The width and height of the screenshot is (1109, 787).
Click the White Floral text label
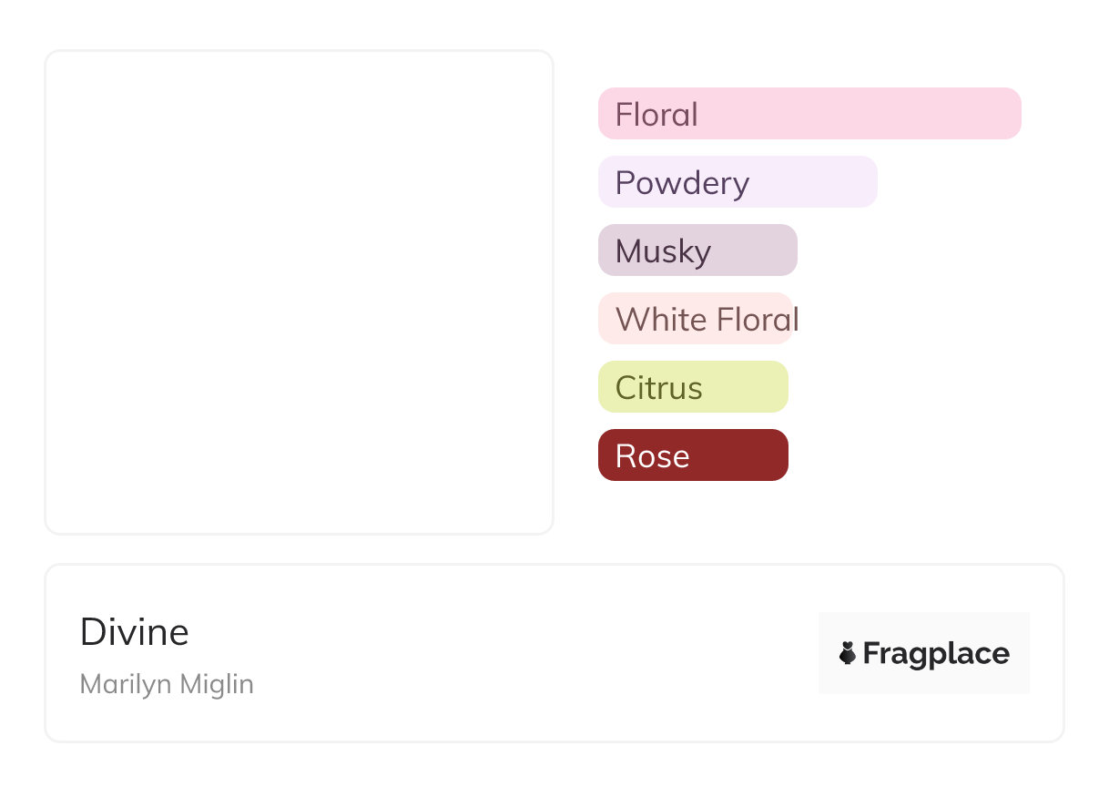click(707, 320)
